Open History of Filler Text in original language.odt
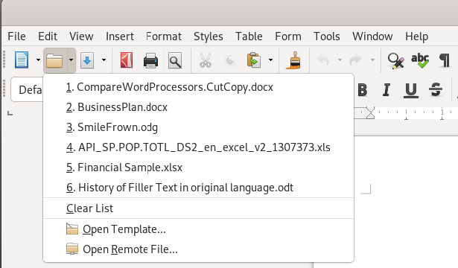This screenshot has height=268, width=458. pos(198,188)
